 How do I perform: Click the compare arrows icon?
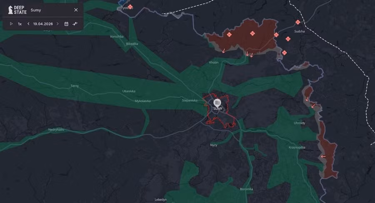75,24
